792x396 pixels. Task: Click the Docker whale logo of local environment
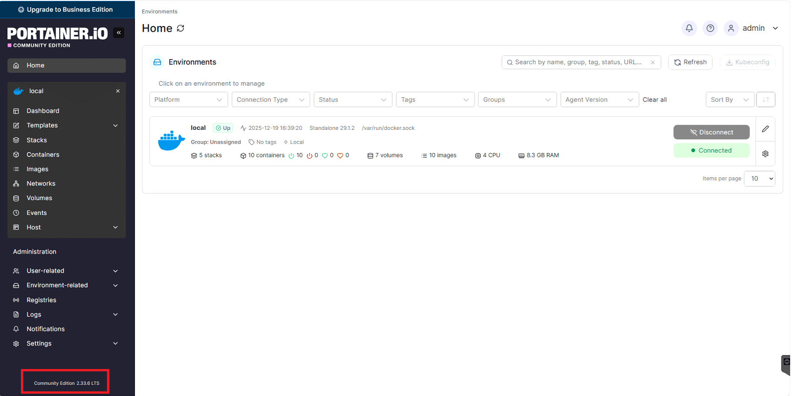click(171, 141)
